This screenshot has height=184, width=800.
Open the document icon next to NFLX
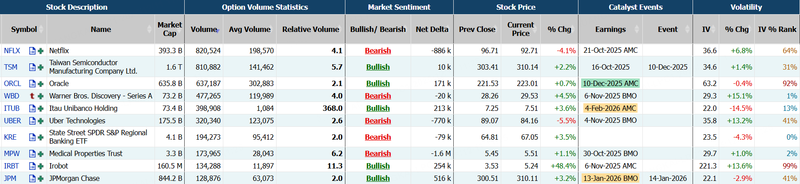(x=32, y=51)
